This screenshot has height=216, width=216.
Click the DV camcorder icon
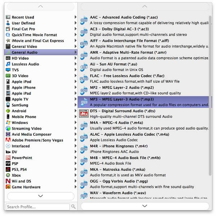[x=8, y=152]
